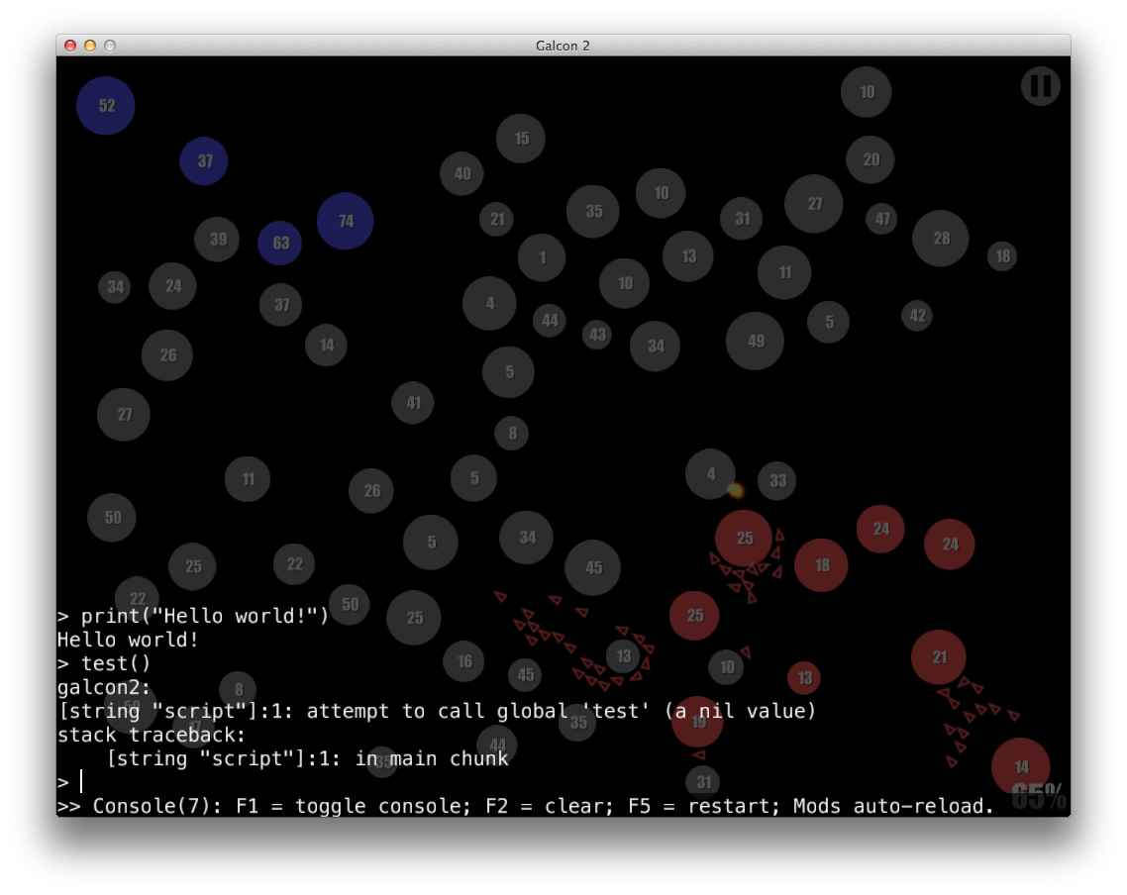Click the neutral gray planet numbered 15
This screenshot has height=895, width=1127.
(x=521, y=138)
